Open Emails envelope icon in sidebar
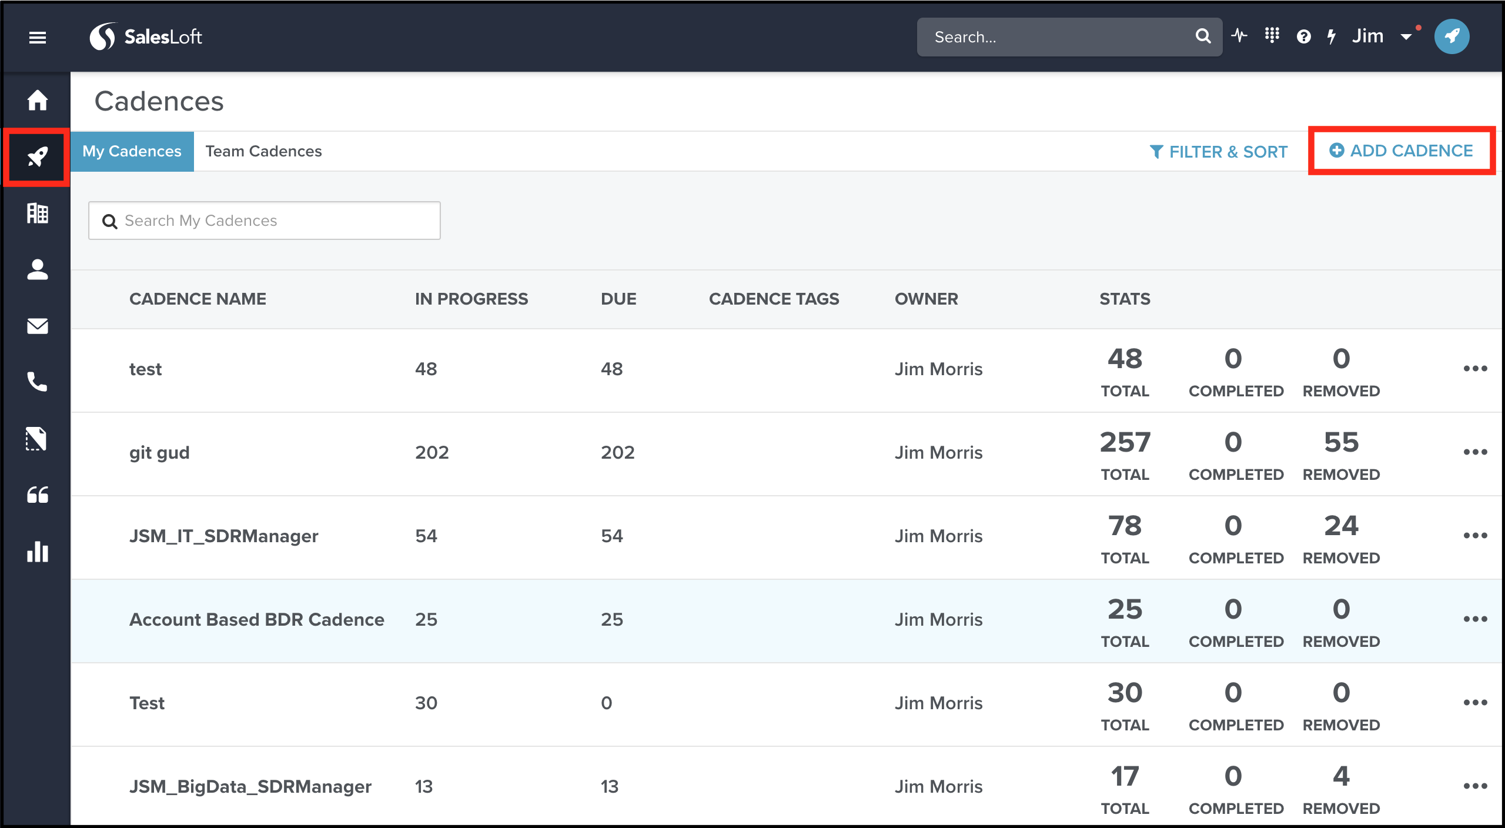The height and width of the screenshot is (828, 1505). click(38, 326)
